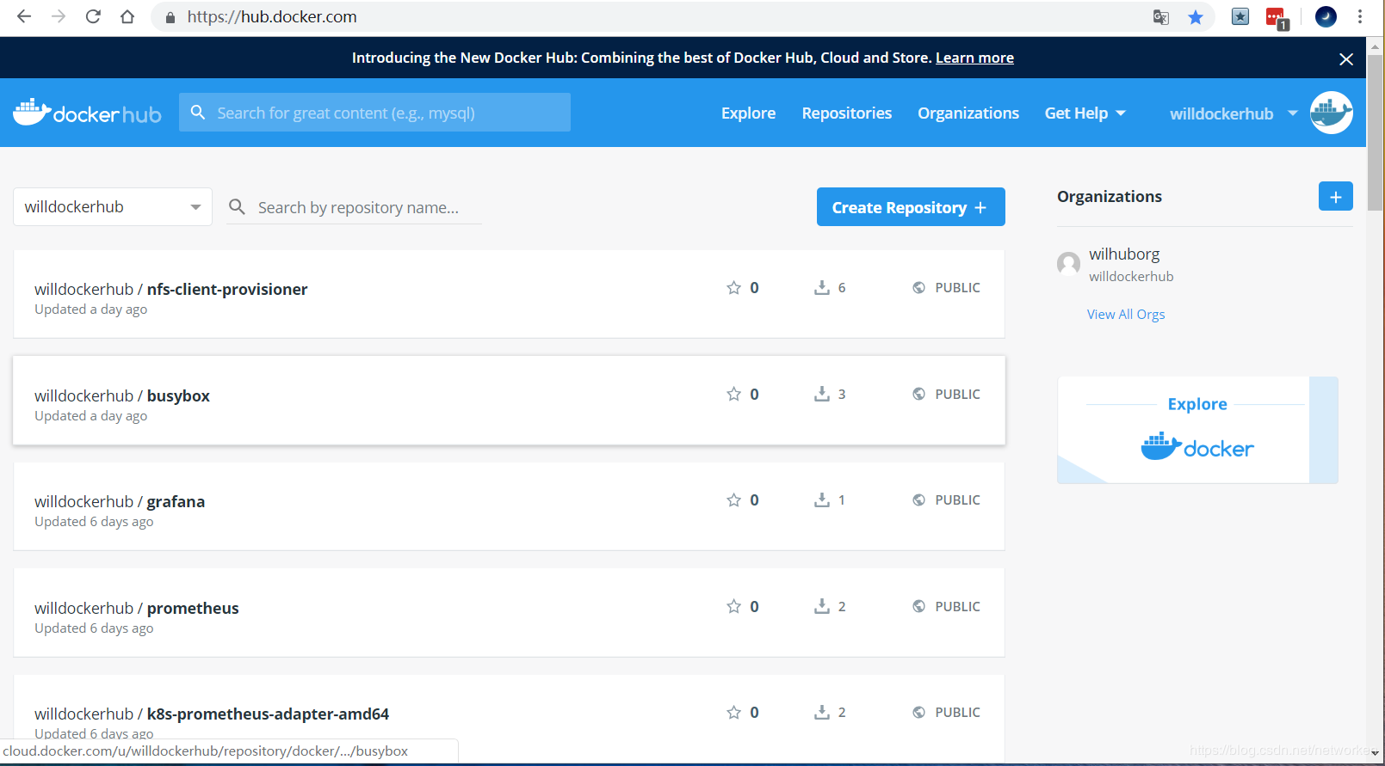
Task: Click the Explore docker promo card
Action: tap(1197, 430)
